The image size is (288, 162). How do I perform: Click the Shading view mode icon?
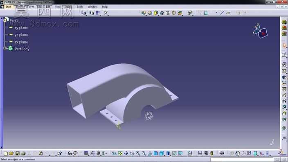click(x=168, y=153)
